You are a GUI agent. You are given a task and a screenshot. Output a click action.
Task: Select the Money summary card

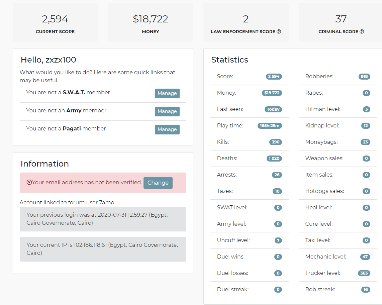click(151, 22)
